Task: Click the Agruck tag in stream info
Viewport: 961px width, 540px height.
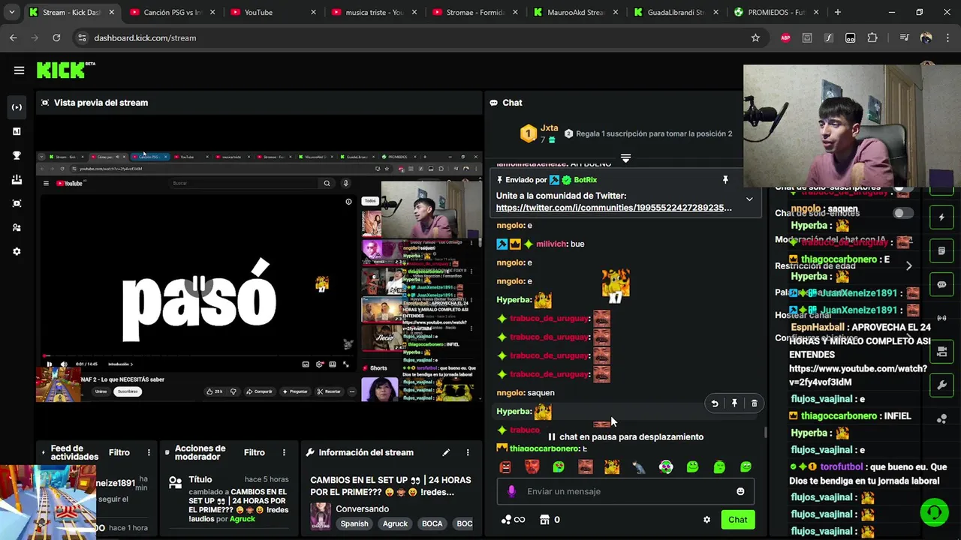Action: [x=395, y=523]
